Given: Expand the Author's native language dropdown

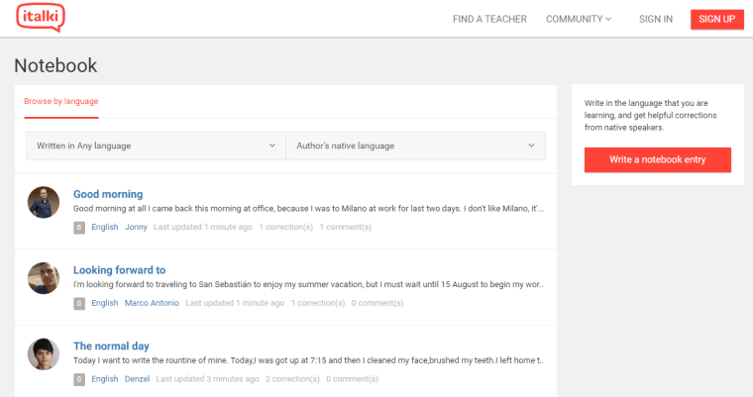Looking at the screenshot, I should [415, 146].
